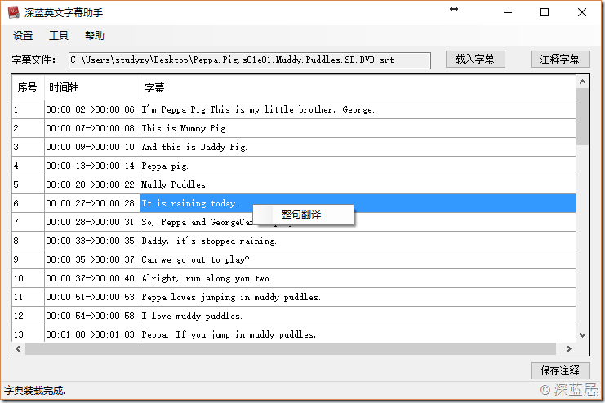The height and width of the screenshot is (403, 605).
Task: Click the horizontal scrollbar right arrow
Action: pos(569,348)
